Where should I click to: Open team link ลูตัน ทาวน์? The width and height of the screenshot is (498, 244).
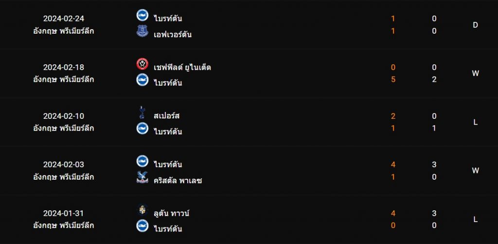pos(171,213)
